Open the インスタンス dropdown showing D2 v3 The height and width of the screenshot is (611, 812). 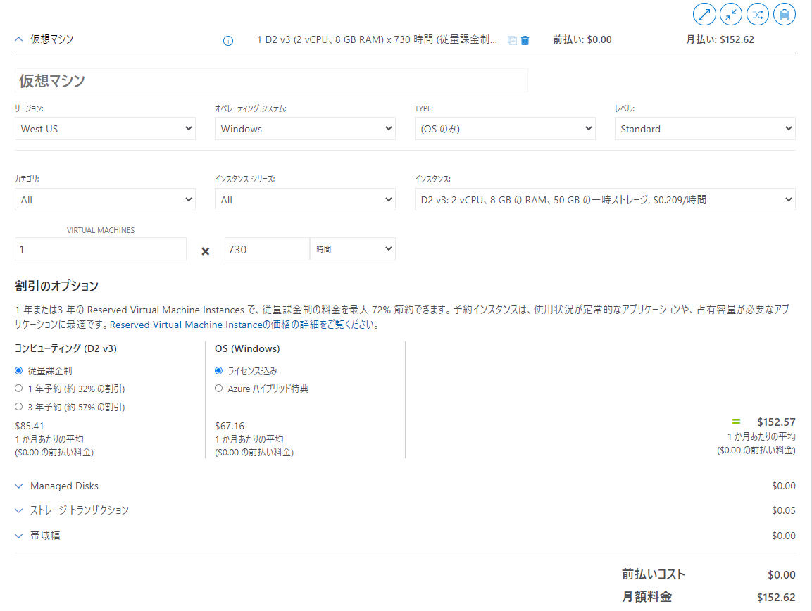point(605,199)
